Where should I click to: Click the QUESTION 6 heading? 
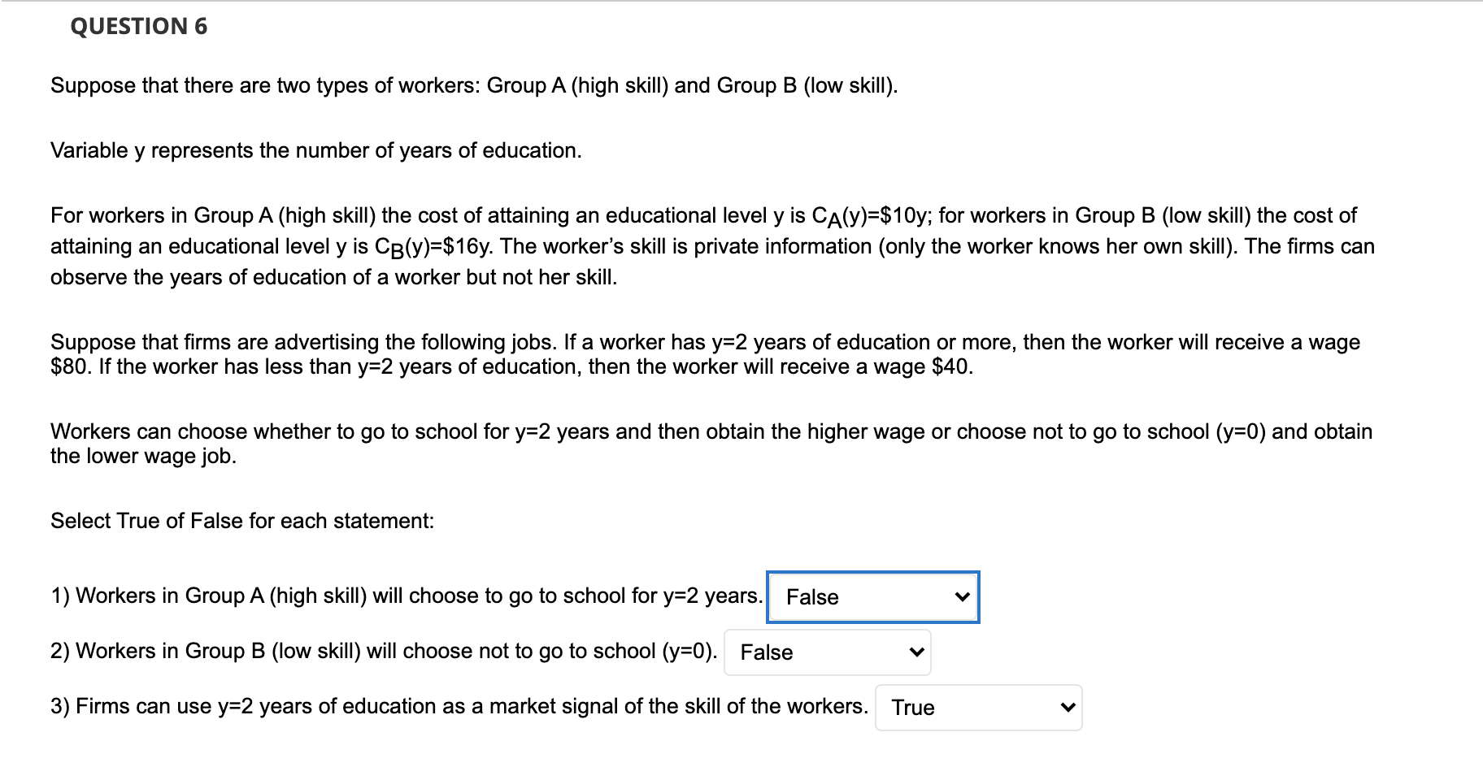tap(139, 27)
